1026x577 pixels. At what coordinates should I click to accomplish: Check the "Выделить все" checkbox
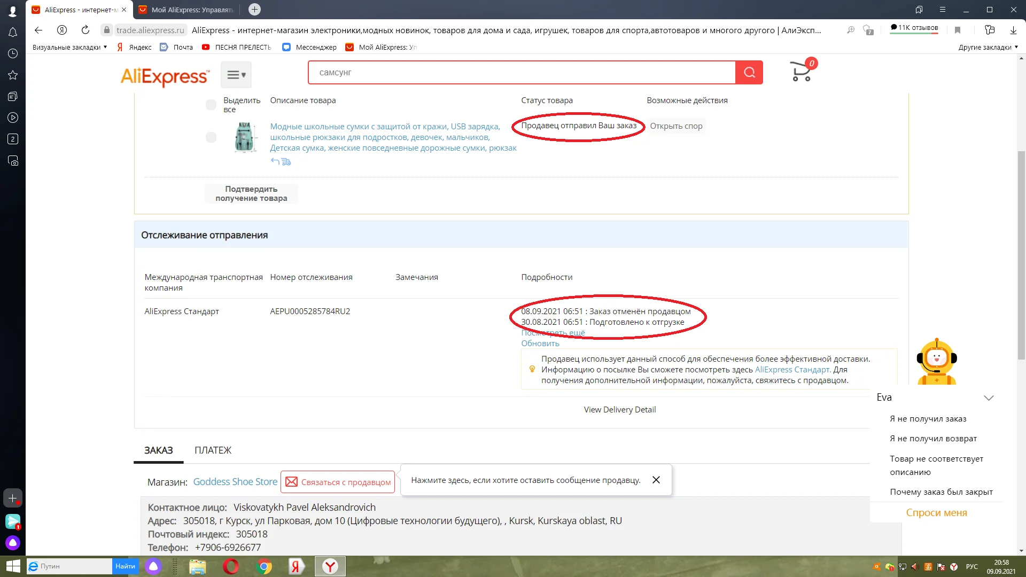pyautogui.click(x=211, y=105)
